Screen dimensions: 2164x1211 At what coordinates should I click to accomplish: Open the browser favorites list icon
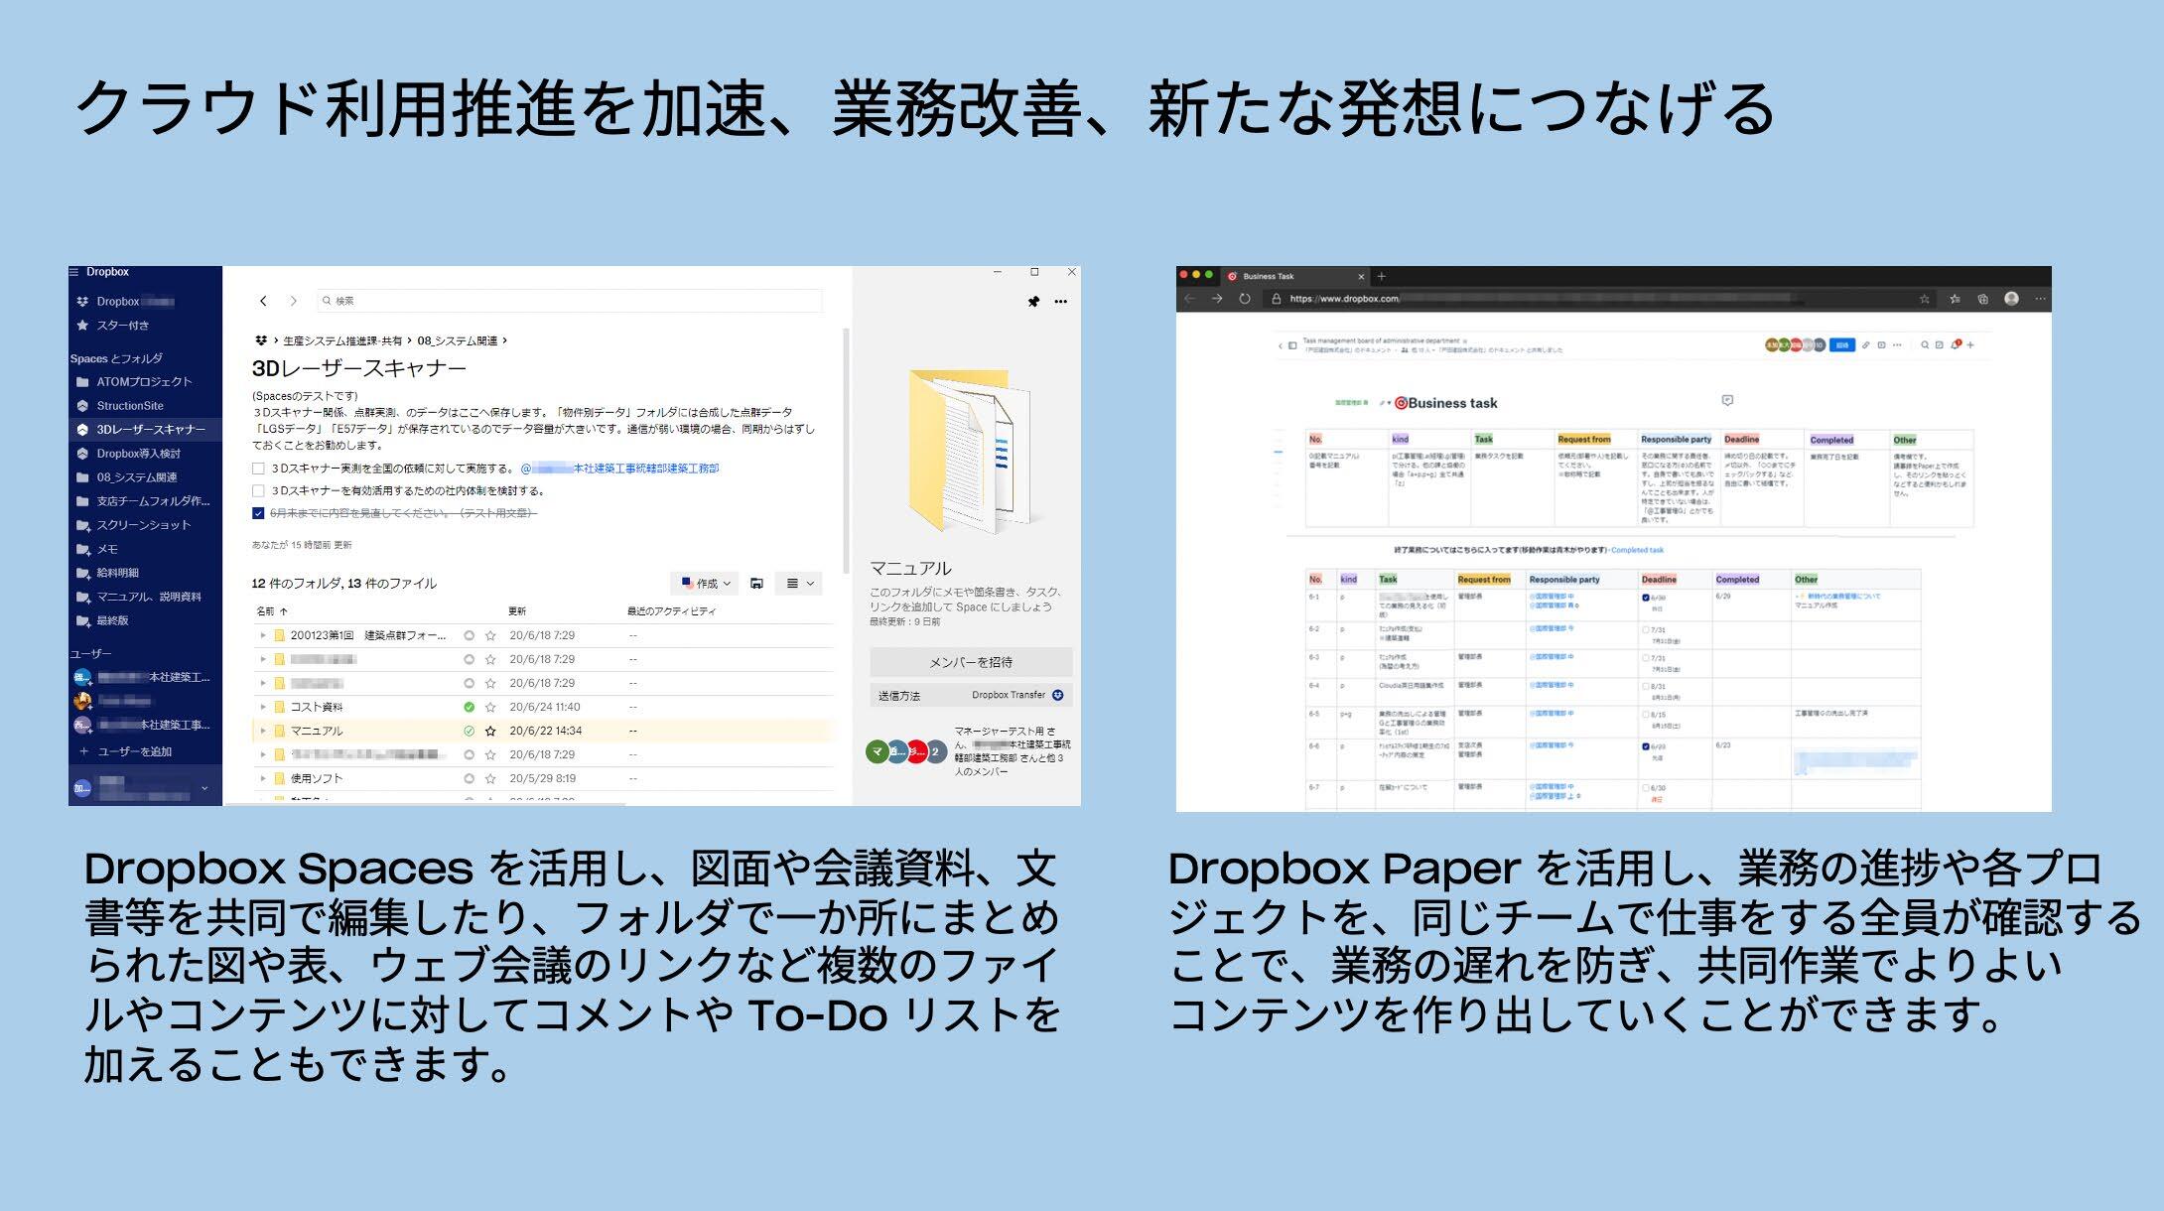pyautogui.click(x=1955, y=299)
